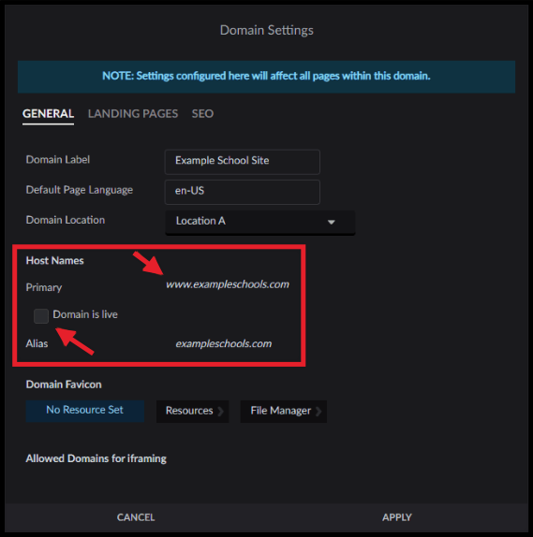The image size is (533, 537).
Task: Click the CANCEL button
Action: pyautogui.click(x=136, y=517)
